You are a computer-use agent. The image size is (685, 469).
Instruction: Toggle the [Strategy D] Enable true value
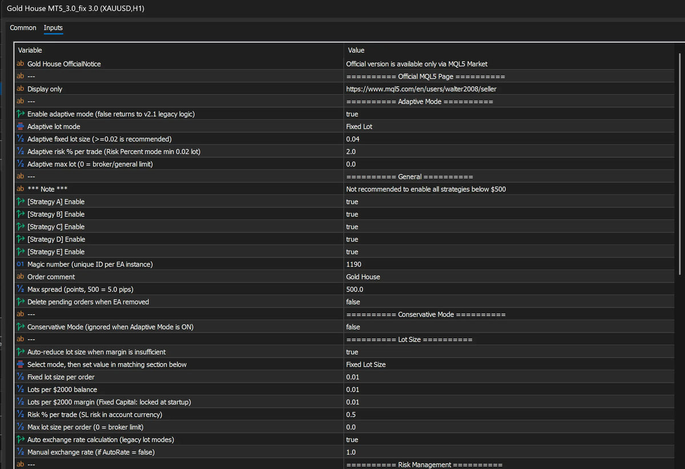click(x=352, y=240)
